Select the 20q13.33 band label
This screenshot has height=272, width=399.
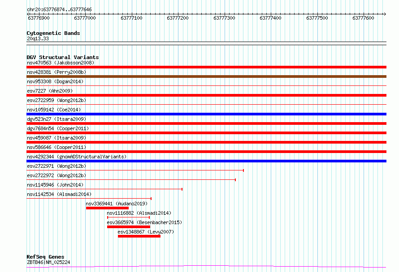(x=38, y=38)
